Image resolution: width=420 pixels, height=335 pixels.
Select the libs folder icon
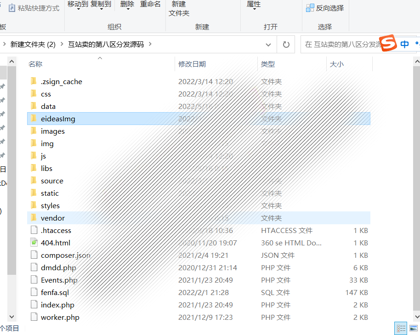[34, 168]
